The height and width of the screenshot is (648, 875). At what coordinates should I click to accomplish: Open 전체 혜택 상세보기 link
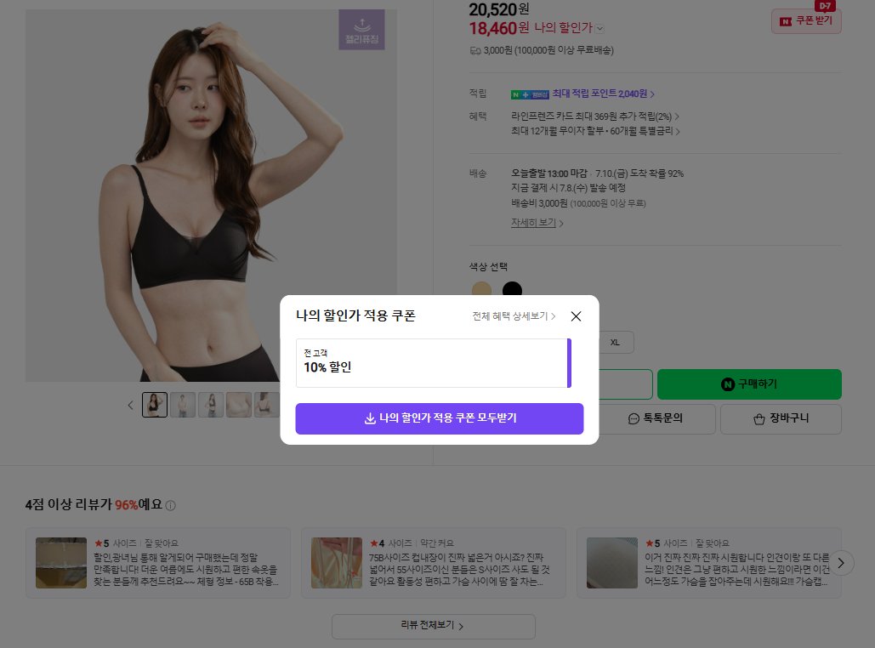click(x=514, y=316)
